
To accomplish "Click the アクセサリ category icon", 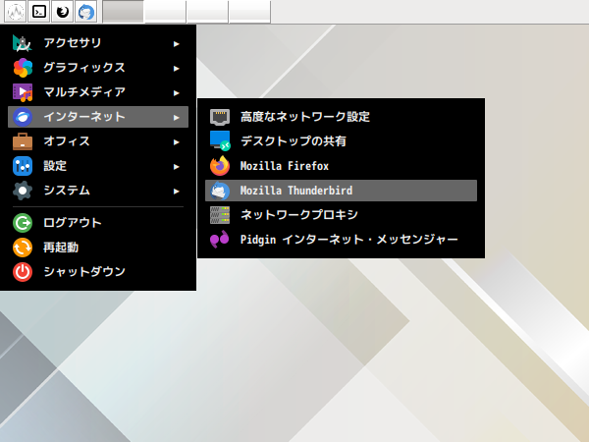I will (x=23, y=43).
